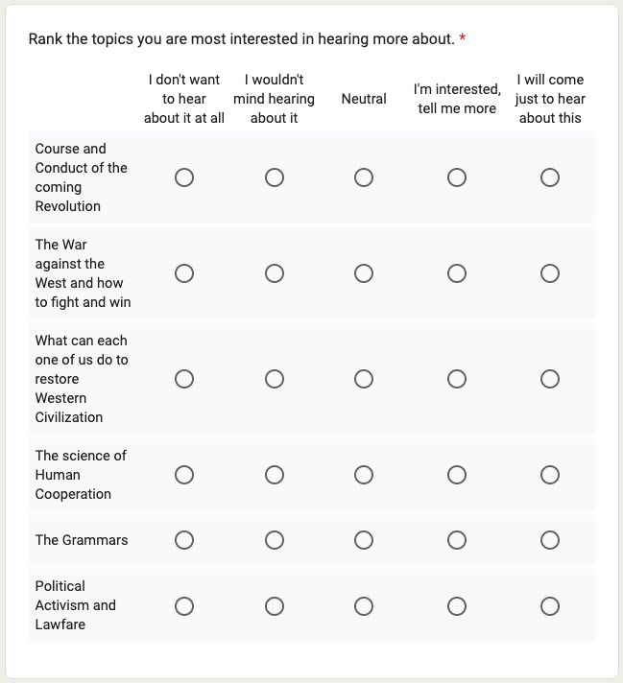Select 'I will come' for War against the West
The width and height of the screenshot is (623, 683).
tap(550, 273)
